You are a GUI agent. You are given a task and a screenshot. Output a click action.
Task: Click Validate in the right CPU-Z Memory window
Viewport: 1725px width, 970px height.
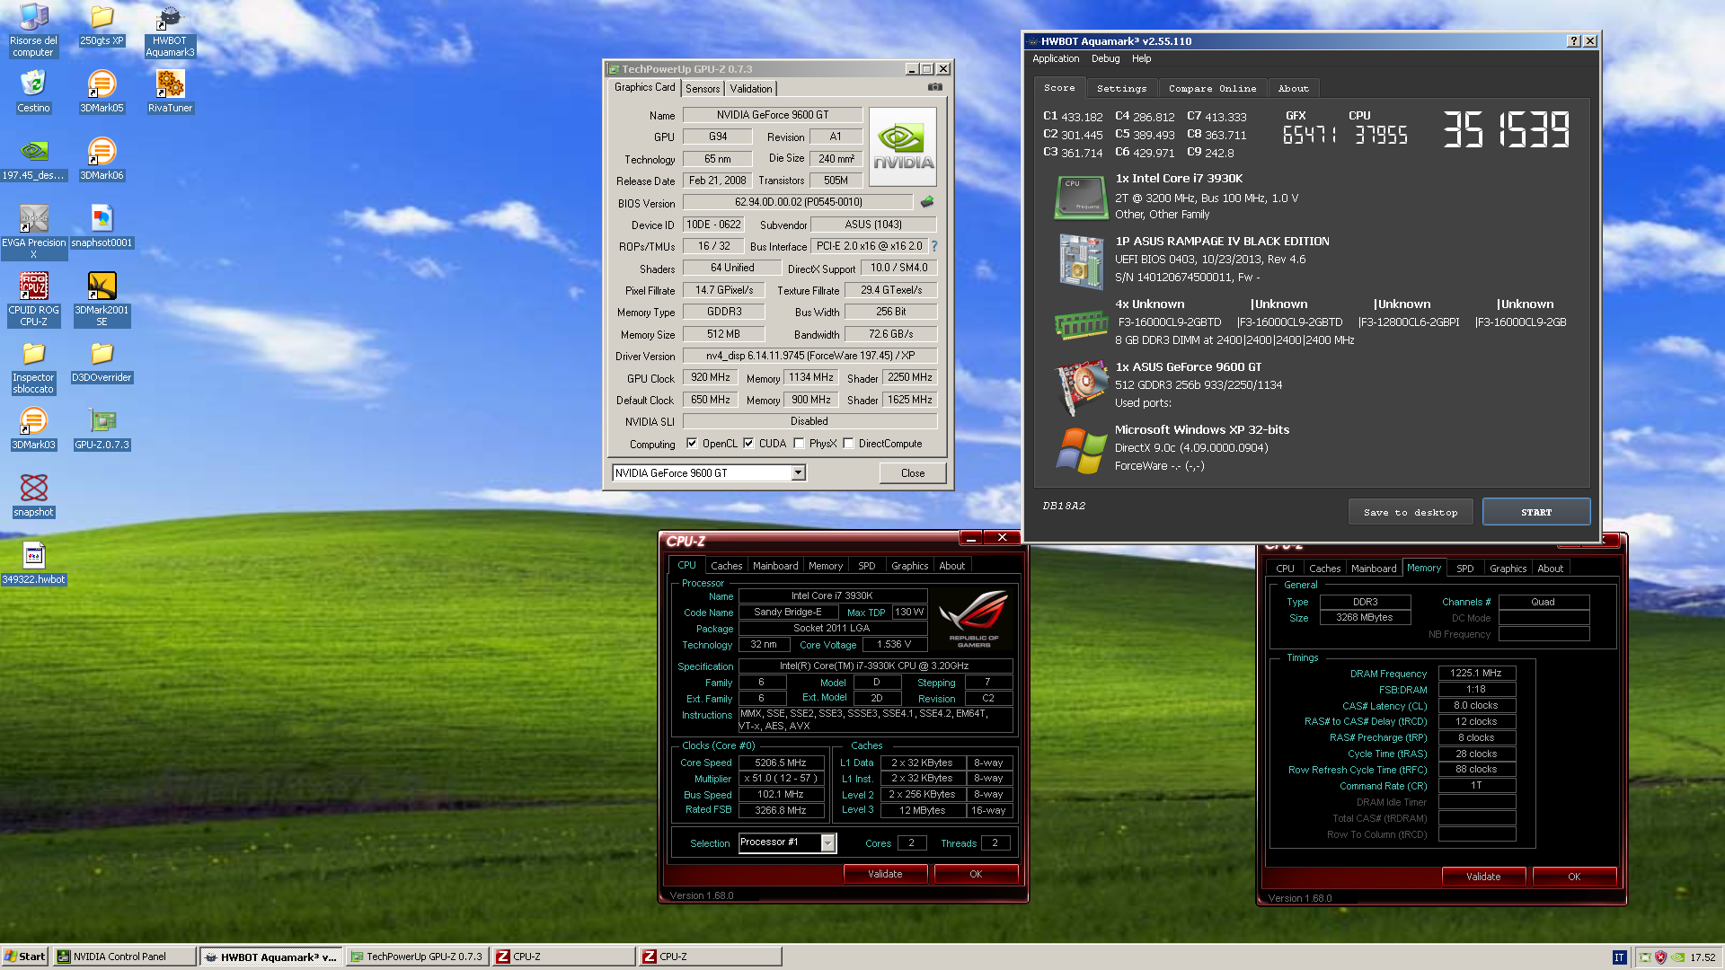(1483, 877)
